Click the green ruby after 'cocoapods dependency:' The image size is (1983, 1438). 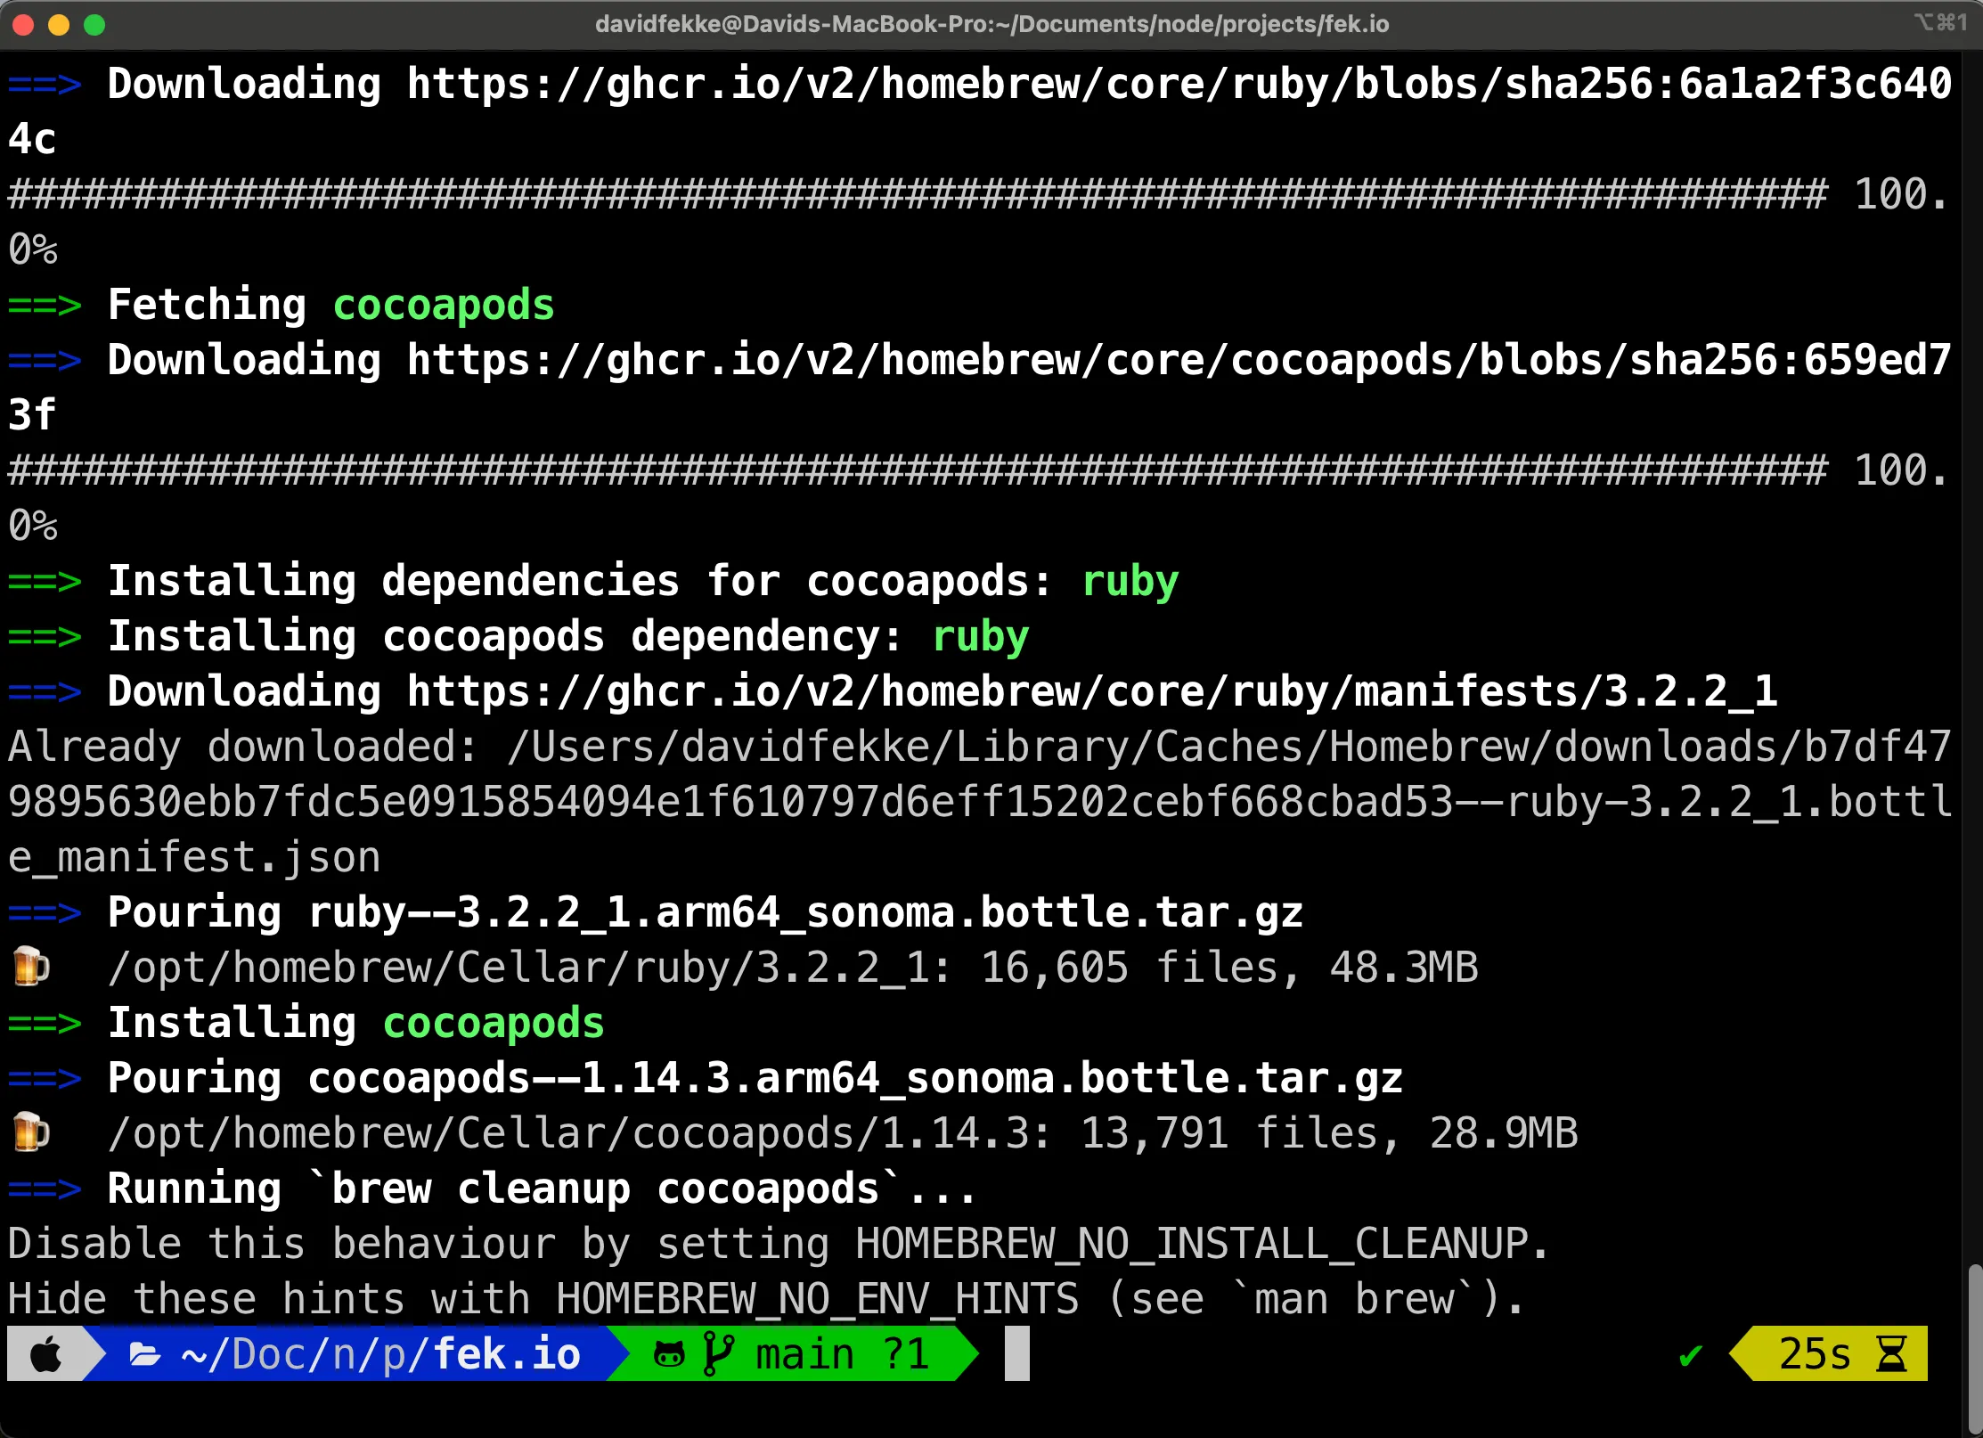coord(981,637)
